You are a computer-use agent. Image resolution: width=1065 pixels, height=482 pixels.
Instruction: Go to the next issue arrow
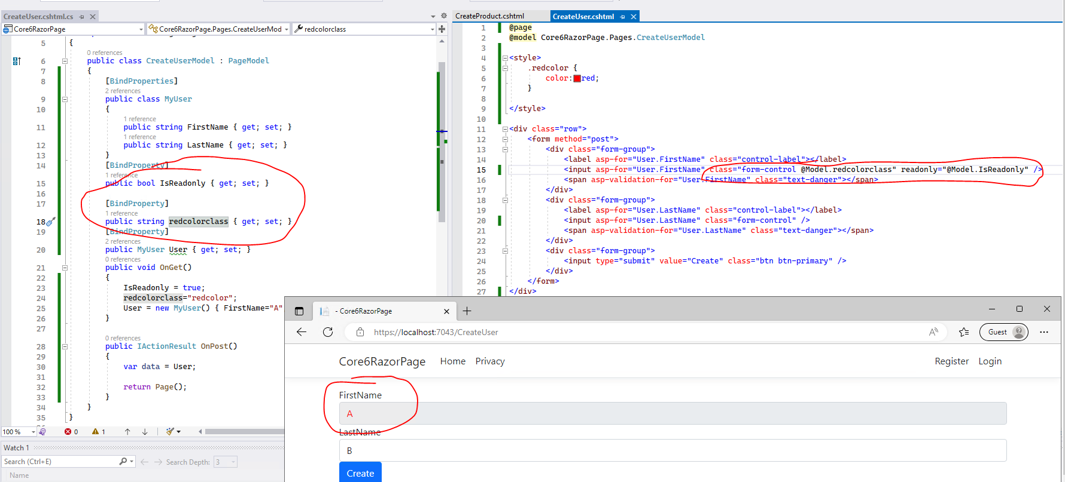[x=145, y=432]
